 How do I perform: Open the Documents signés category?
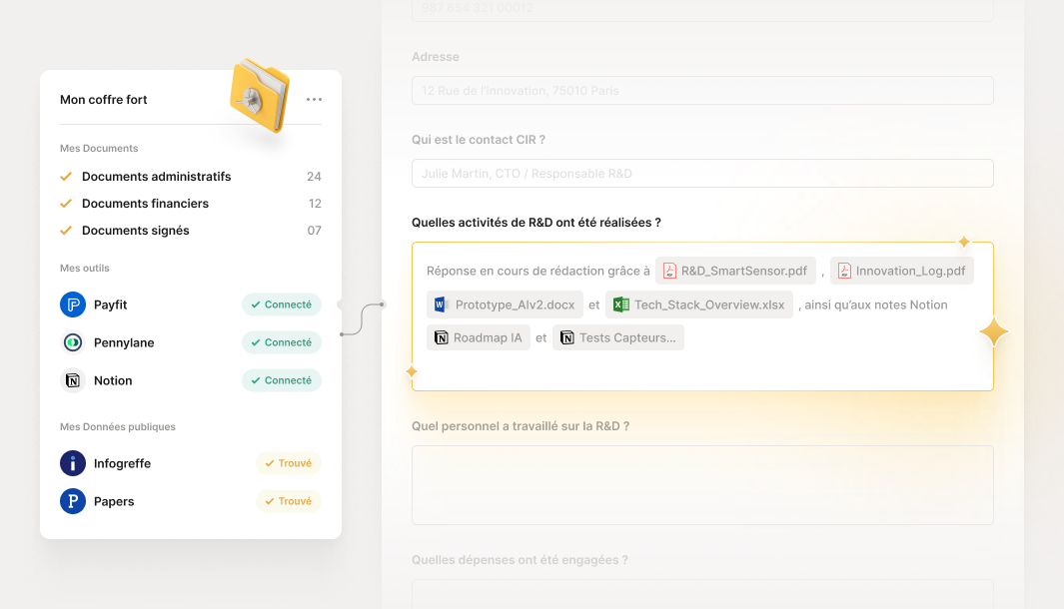(x=191, y=231)
